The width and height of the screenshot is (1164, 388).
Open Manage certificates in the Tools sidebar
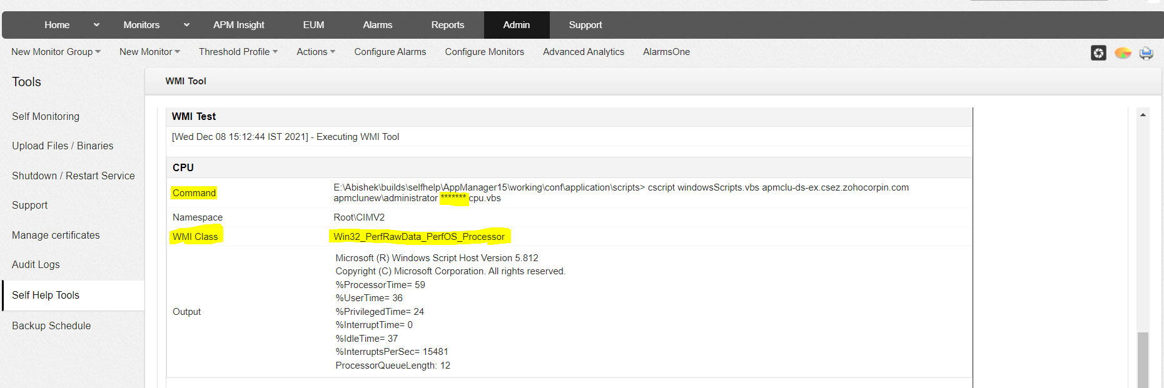tap(56, 235)
